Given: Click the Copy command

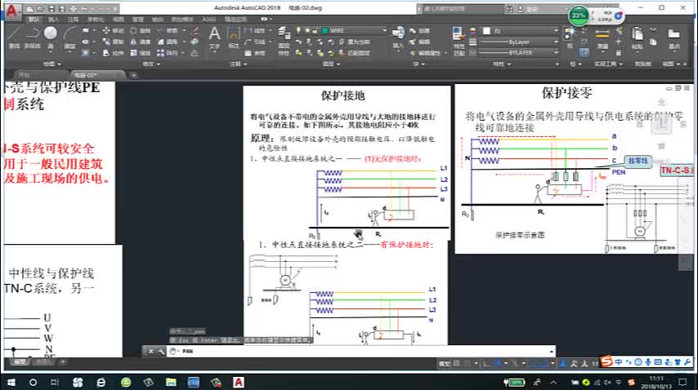Looking at the screenshot, I should coord(113,42).
